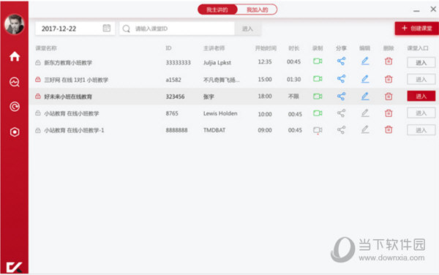The height and width of the screenshot is (275, 439).
Task: Click lock icon of row 33333333
Action: 38,63
